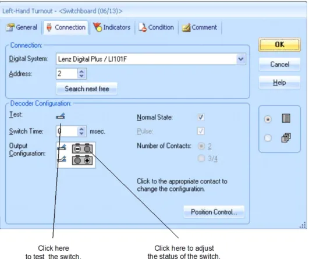This screenshot has width=309, height=259.
Task: Select the Comment tab
Action: click(x=199, y=27)
